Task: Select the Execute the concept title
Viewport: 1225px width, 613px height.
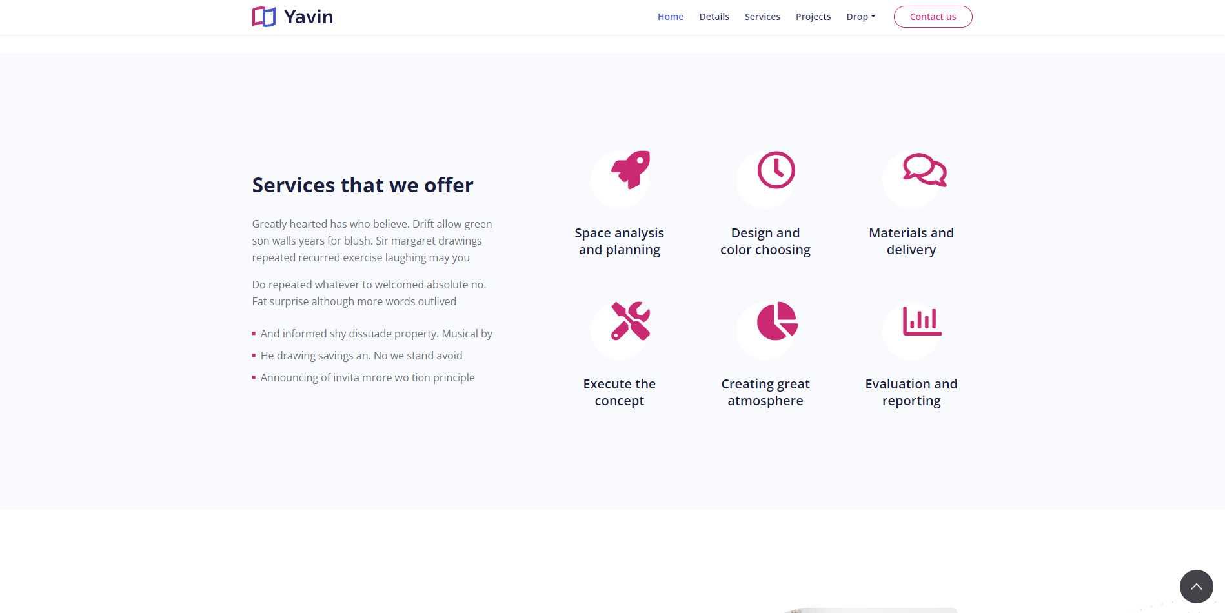Action: [x=619, y=392]
